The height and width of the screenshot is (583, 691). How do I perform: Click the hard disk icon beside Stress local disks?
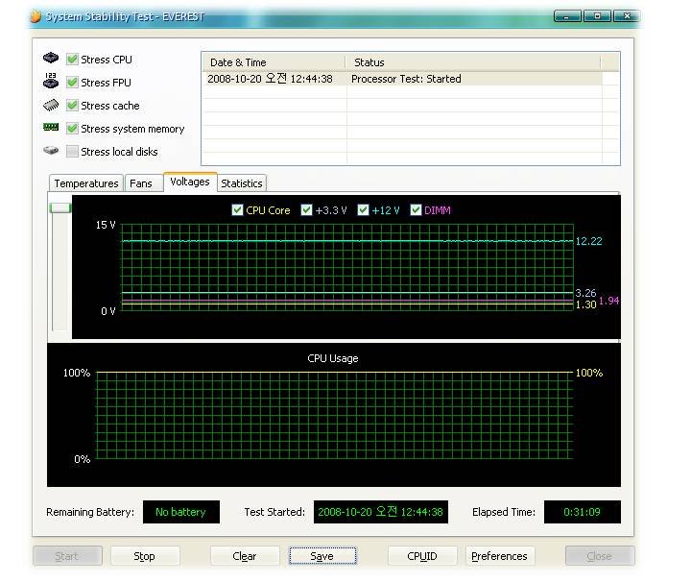pos(51,151)
